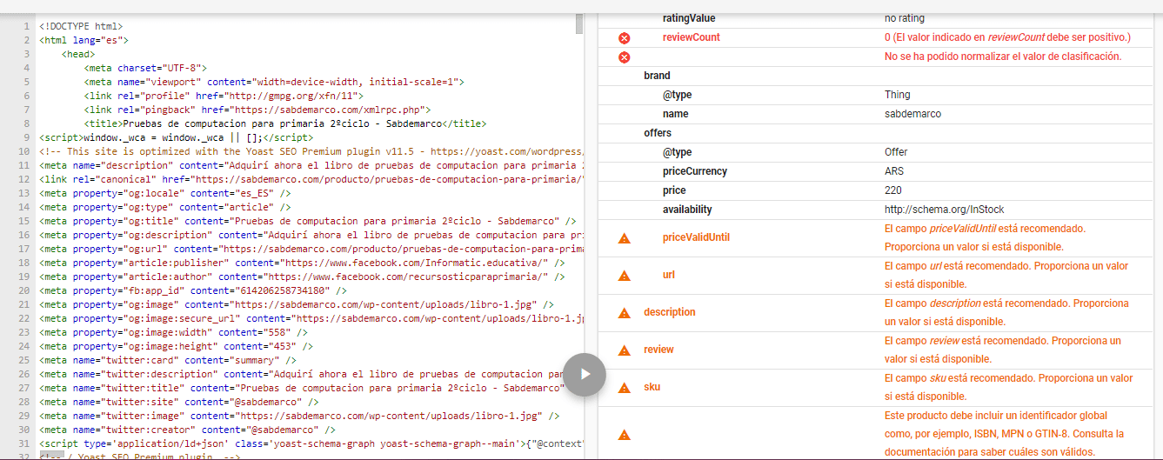Click the code editor scrollbar thumb

[x=579, y=23]
